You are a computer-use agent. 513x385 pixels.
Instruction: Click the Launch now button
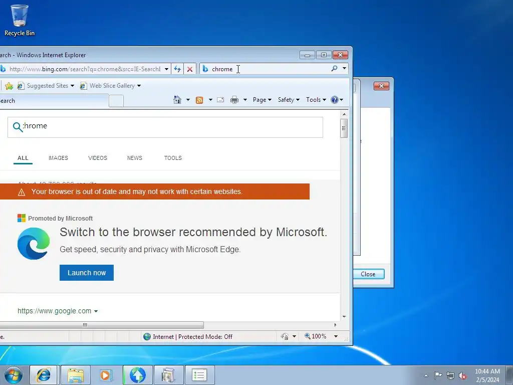tap(87, 273)
